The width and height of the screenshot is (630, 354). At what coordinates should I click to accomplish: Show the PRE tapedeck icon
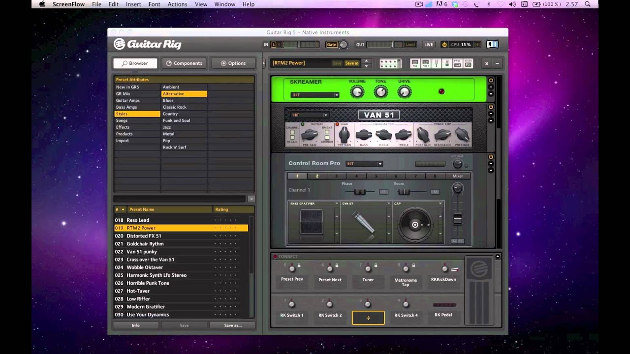[415, 63]
